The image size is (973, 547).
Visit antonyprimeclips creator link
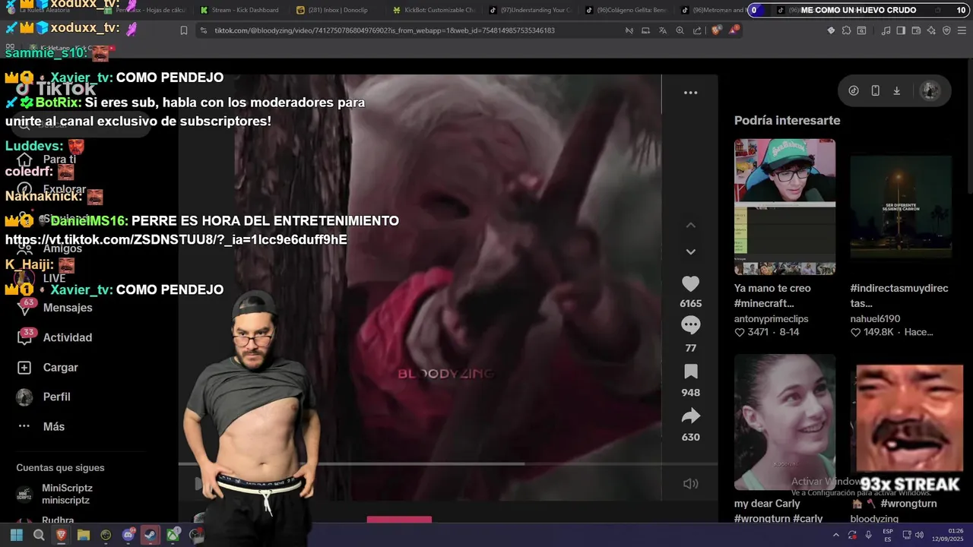tap(771, 319)
